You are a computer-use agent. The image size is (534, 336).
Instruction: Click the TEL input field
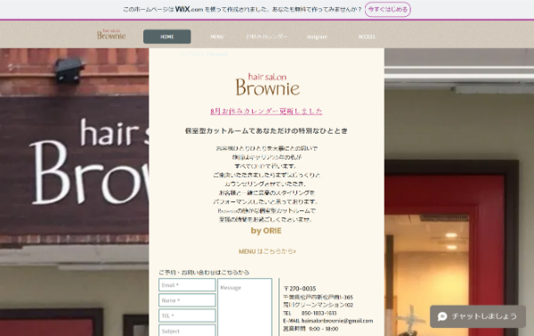187,316
